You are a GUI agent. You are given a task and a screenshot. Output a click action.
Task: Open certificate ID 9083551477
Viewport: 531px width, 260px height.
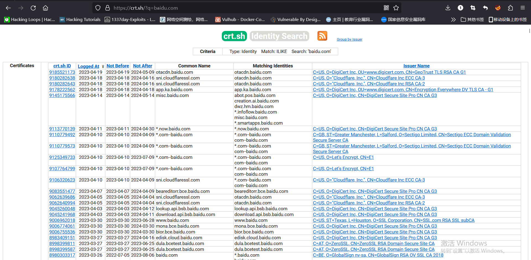coord(62,191)
